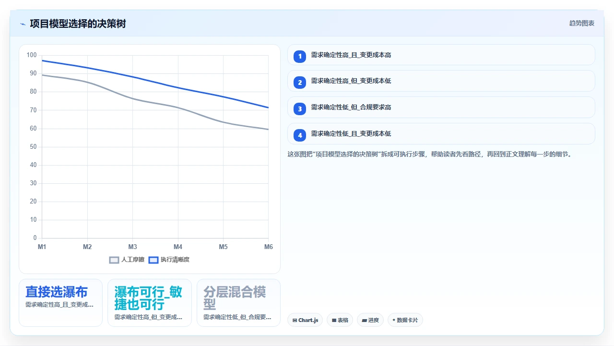
Task: Click the number 2 step badge
Action: pyautogui.click(x=300, y=83)
